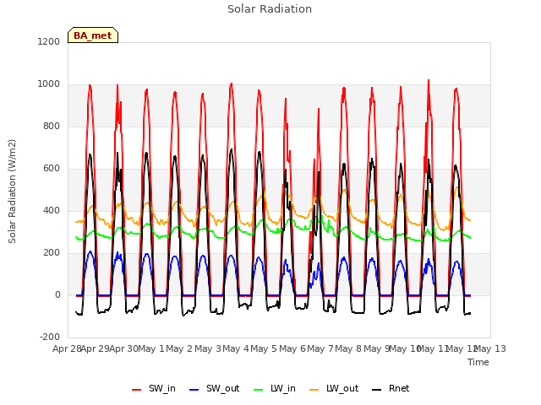
Task: Click the BA_met annotation label
Action: click(93, 35)
